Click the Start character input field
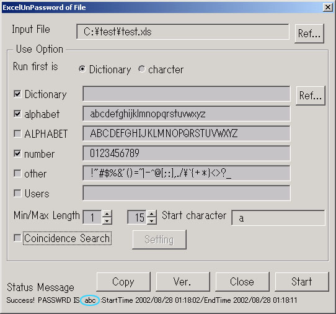 click(278, 218)
